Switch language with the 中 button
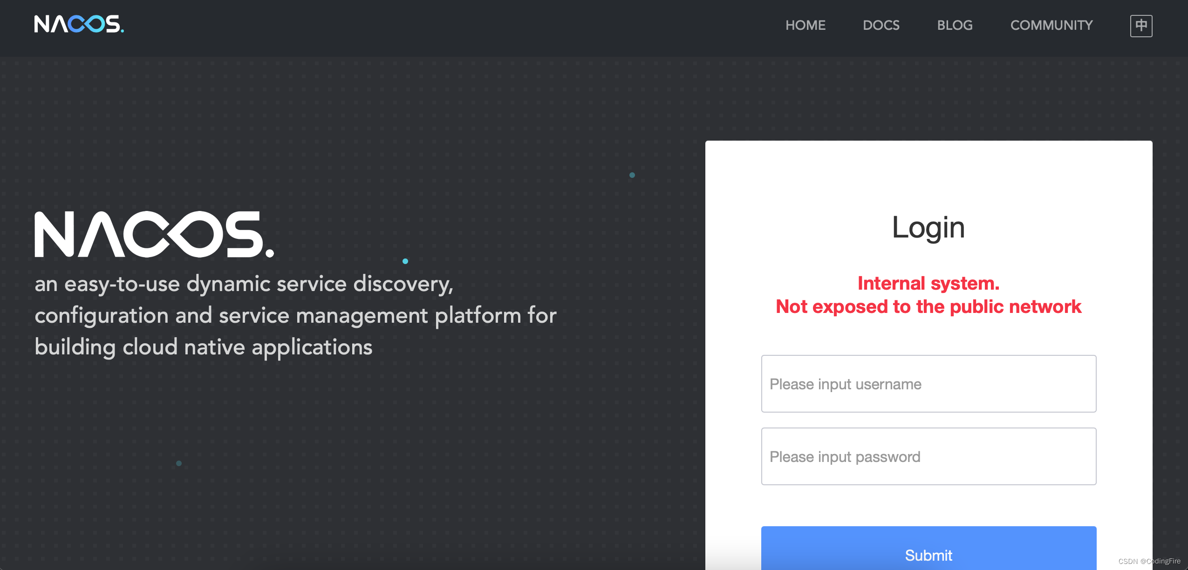The width and height of the screenshot is (1188, 570). point(1141,26)
